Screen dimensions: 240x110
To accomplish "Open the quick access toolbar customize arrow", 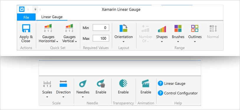I will (35, 9).
